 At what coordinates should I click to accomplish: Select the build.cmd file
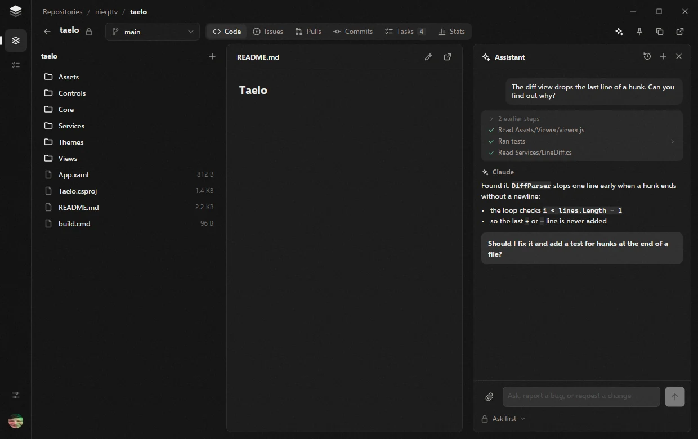129,223
